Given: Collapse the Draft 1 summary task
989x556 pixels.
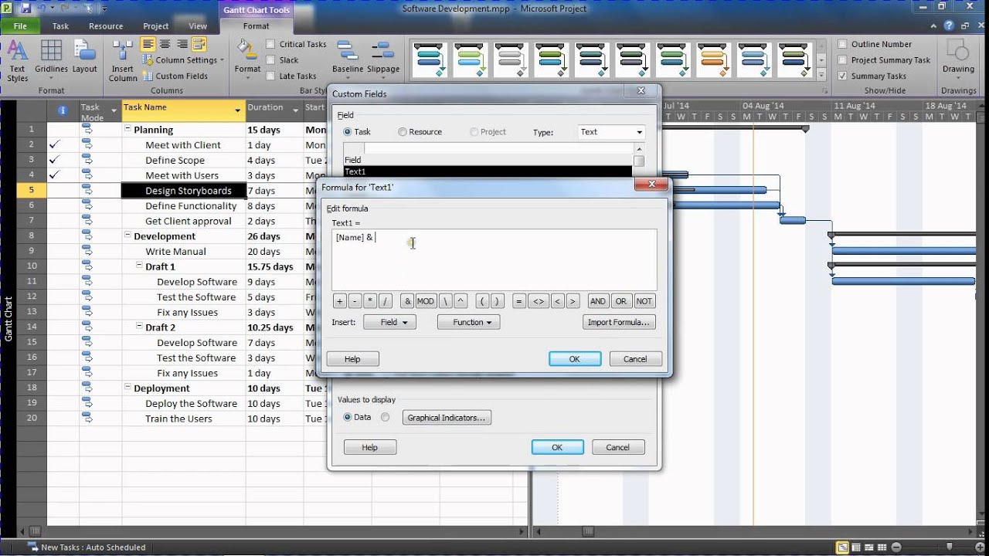Looking at the screenshot, I should click(x=139, y=266).
